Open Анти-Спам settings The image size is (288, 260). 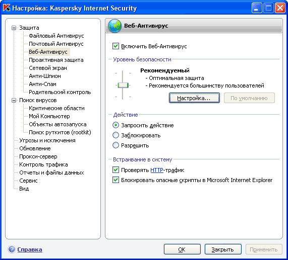tap(42, 84)
